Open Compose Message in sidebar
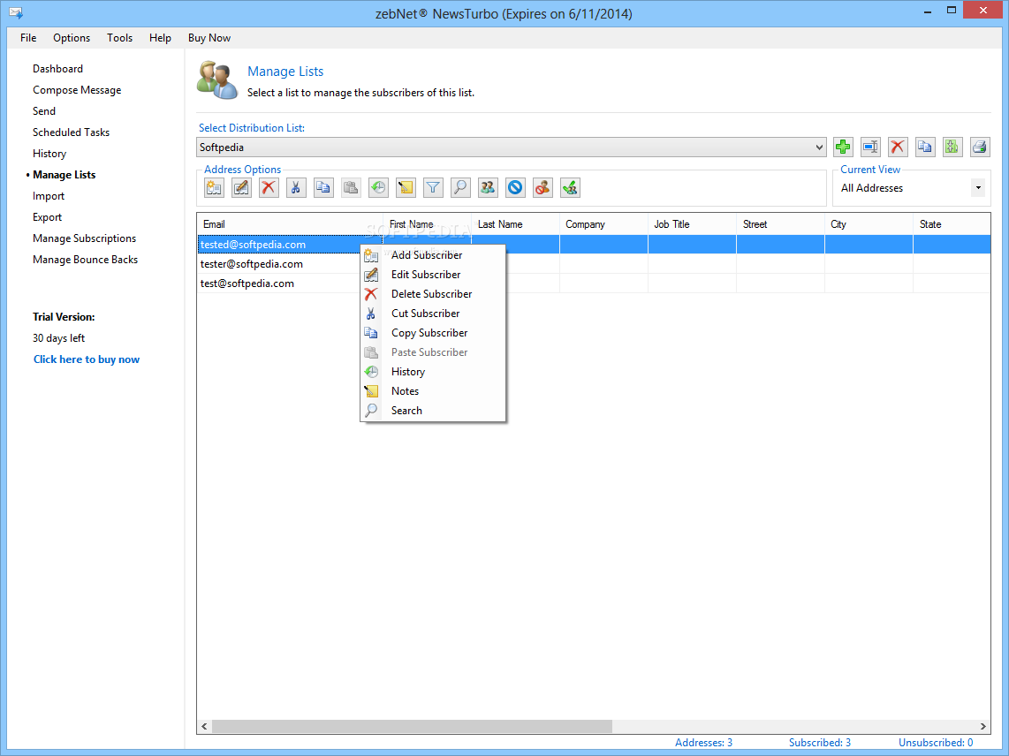Screen dimensions: 1009x756 [x=77, y=90]
